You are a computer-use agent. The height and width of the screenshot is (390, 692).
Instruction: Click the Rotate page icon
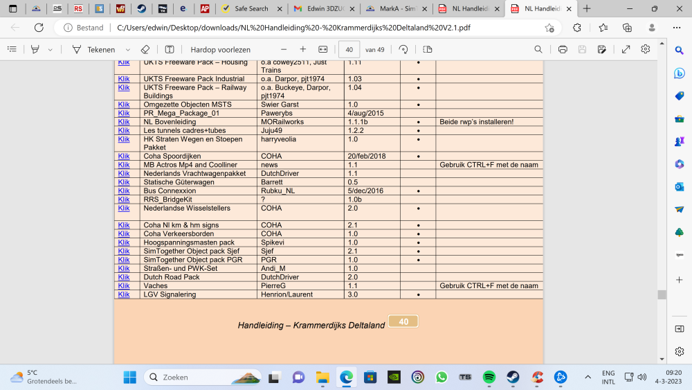403,49
